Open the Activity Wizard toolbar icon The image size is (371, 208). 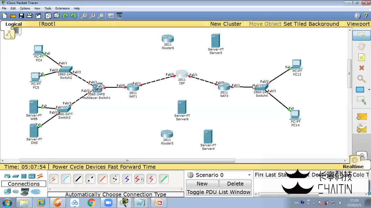coord(38,16)
